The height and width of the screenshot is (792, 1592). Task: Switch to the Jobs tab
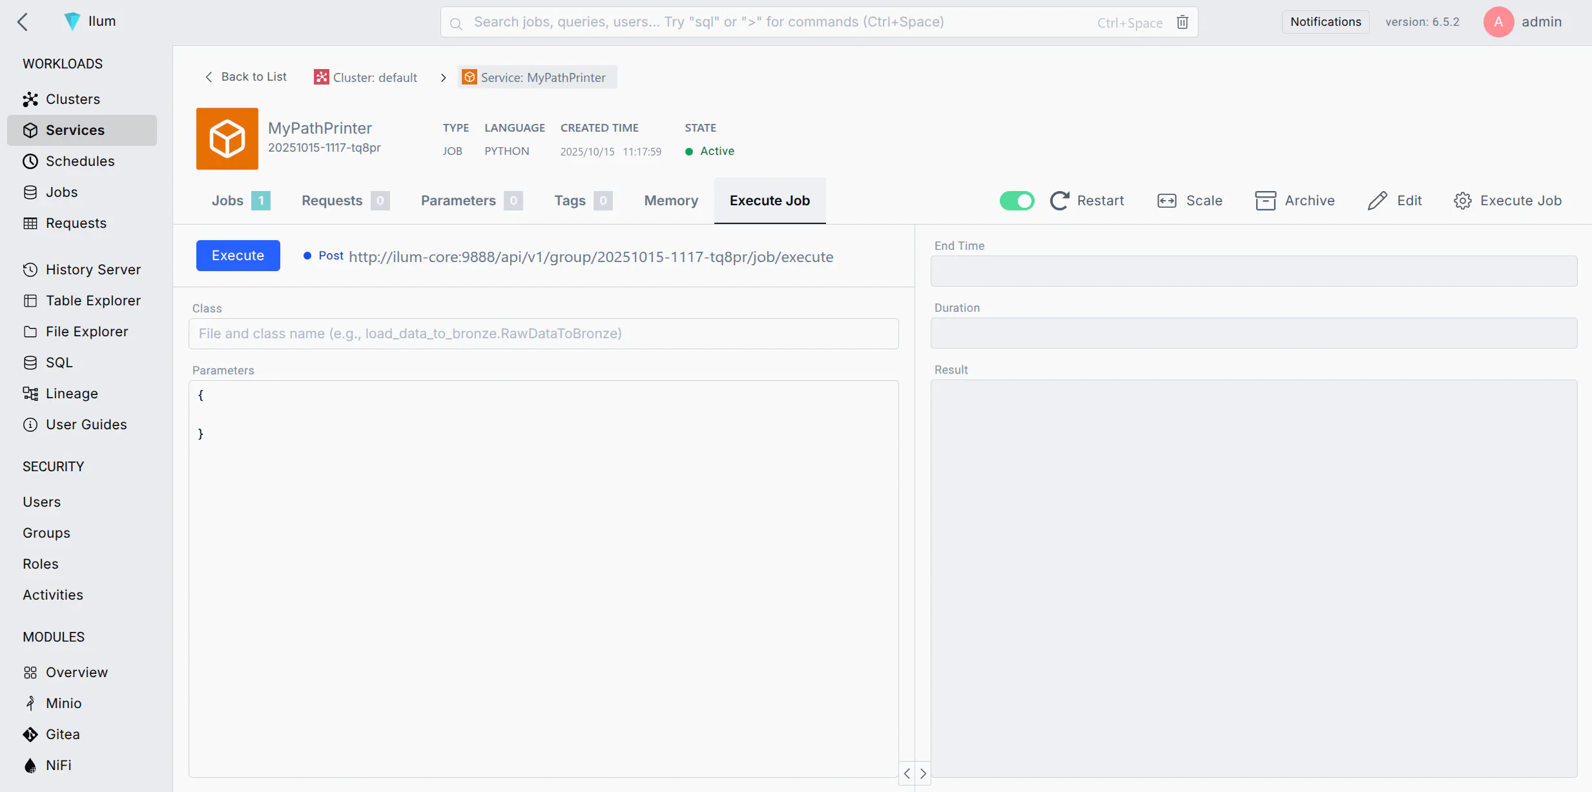228,201
